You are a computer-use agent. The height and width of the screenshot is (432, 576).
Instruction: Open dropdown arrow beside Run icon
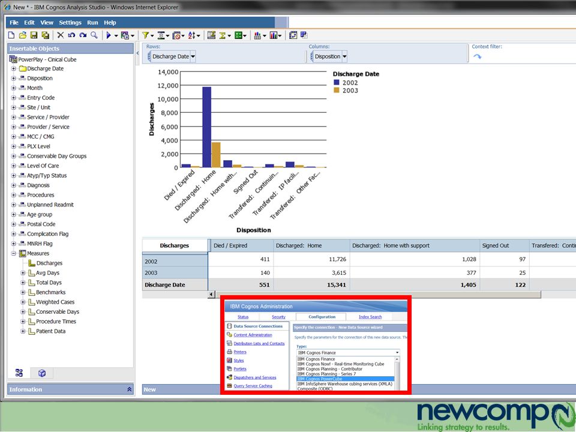116,35
